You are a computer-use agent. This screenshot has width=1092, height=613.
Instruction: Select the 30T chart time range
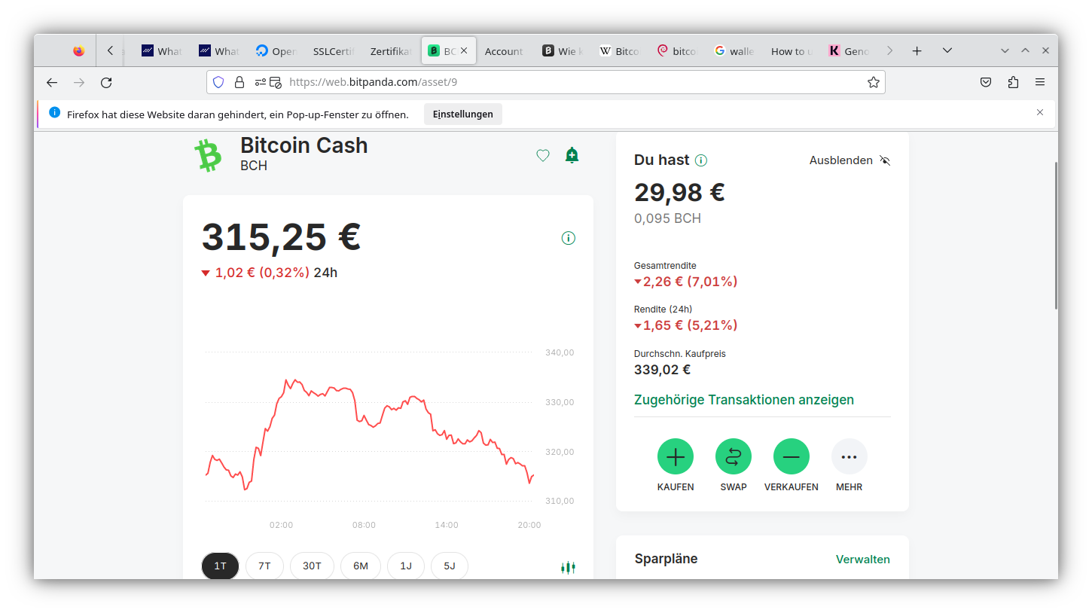click(312, 566)
